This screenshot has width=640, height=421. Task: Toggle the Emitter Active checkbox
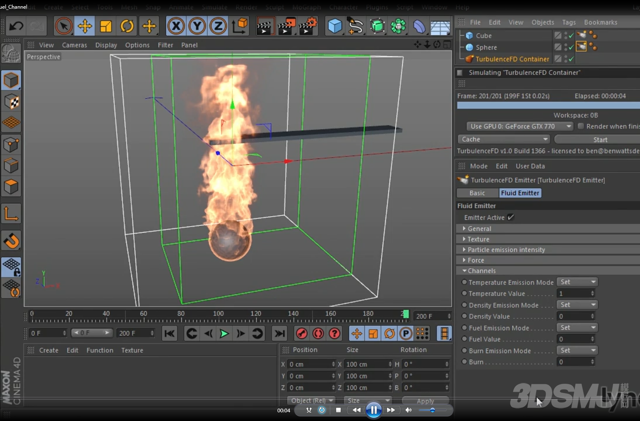511,217
